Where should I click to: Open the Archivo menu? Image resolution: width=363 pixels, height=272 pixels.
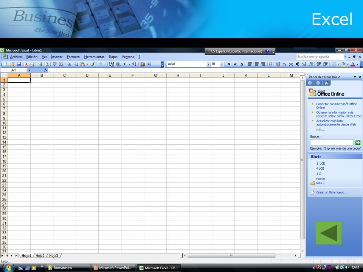16,57
